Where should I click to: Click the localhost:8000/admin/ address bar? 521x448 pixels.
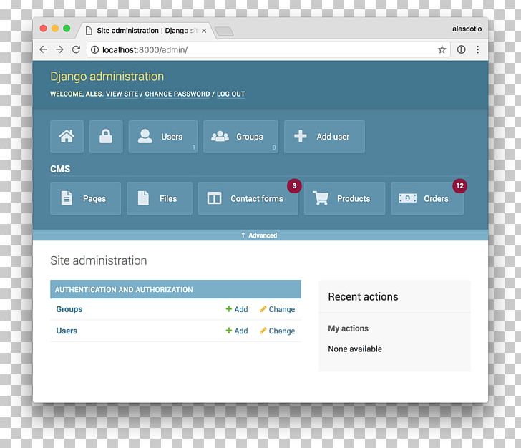point(268,49)
